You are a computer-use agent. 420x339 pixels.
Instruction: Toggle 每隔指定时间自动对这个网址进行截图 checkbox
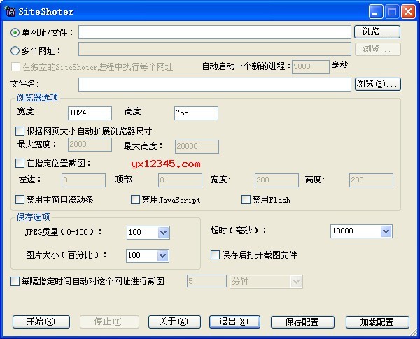pos(15,281)
